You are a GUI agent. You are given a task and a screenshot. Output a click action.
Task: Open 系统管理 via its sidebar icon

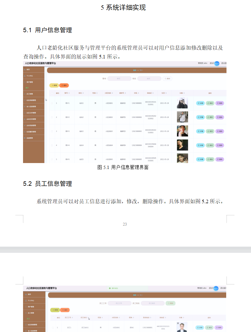(x=25, y=138)
